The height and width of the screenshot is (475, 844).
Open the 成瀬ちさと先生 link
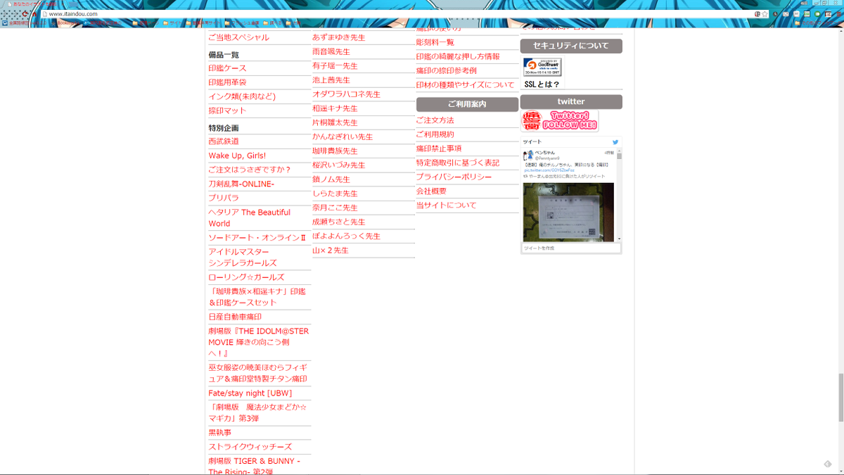(339, 222)
